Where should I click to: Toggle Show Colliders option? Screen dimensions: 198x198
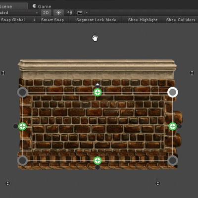pyautogui.click(x=181, y=20)
